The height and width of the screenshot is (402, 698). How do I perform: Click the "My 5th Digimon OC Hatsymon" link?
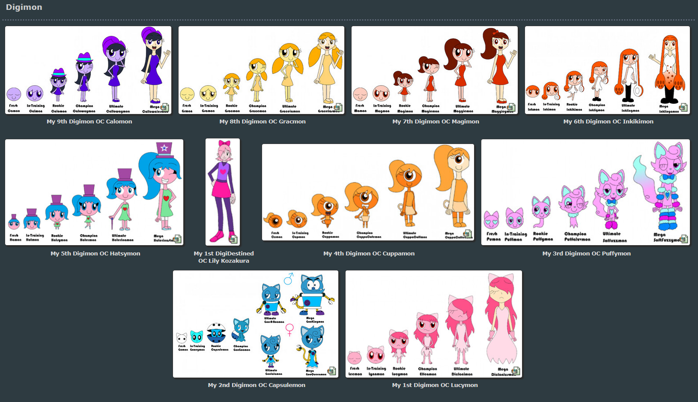[x=95, y=254]
